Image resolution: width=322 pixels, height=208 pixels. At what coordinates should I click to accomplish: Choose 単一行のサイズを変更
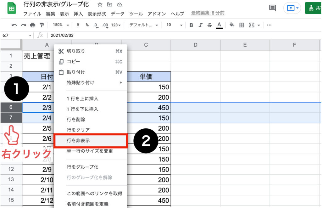coord(90,151)
